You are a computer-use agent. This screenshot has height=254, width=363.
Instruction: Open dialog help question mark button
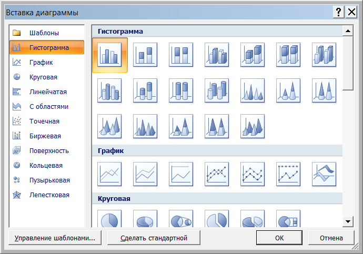(x=339, y=12)
